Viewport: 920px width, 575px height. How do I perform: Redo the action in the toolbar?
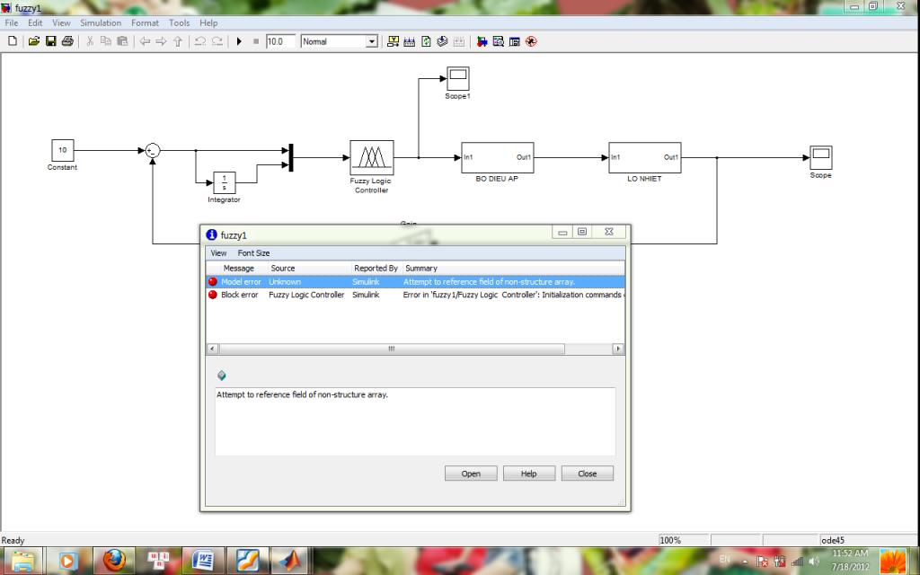[x=217, y=41]
